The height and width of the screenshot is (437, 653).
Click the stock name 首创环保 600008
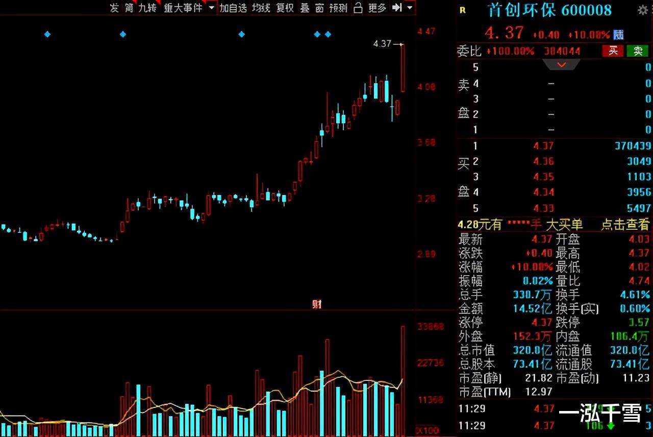(x=549, y=10)
